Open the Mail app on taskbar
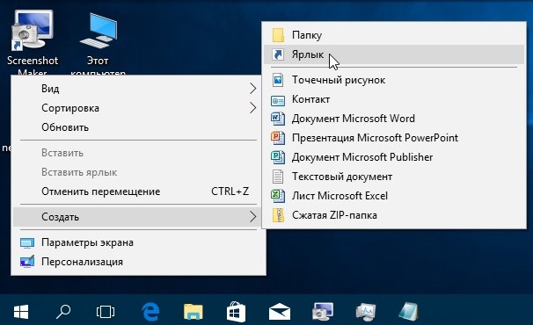 click(x=280, y=312)
